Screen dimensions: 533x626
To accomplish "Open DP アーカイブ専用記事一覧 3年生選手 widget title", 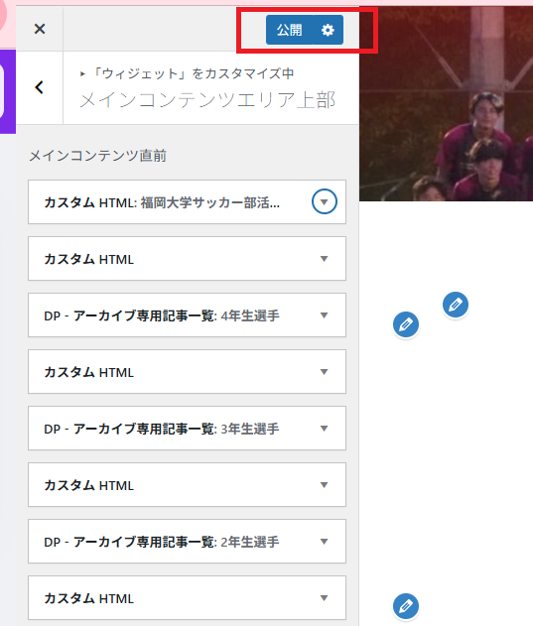I will 162,429.
